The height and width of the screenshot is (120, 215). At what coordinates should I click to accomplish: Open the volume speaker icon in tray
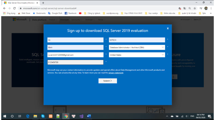(187, 116)
